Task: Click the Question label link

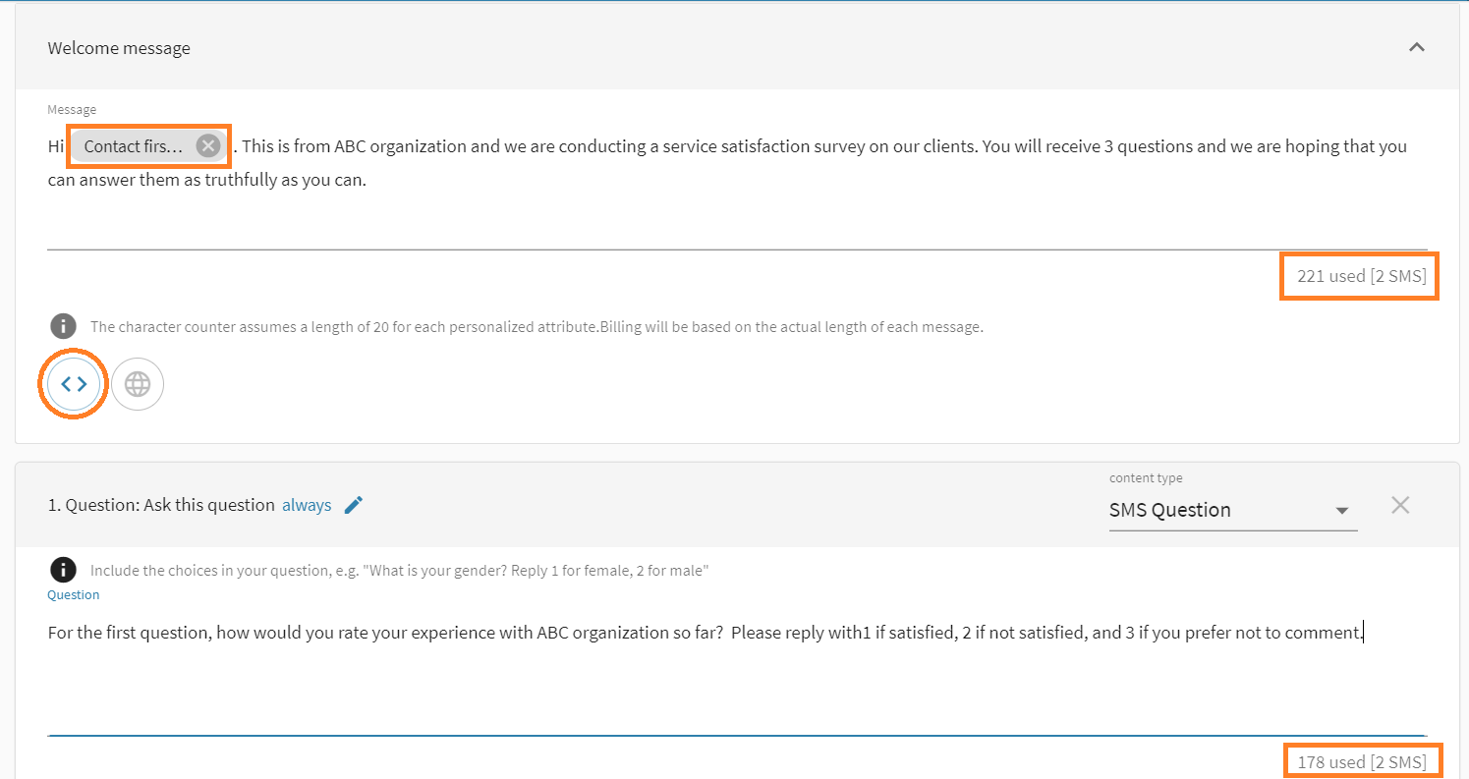Action: click(x=73, y=594)
